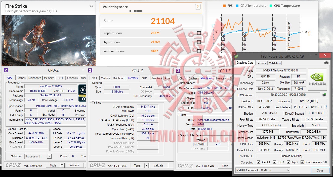
Task: Open the Tools dropdown arrow in the Memory window
Action: point(146,165)
